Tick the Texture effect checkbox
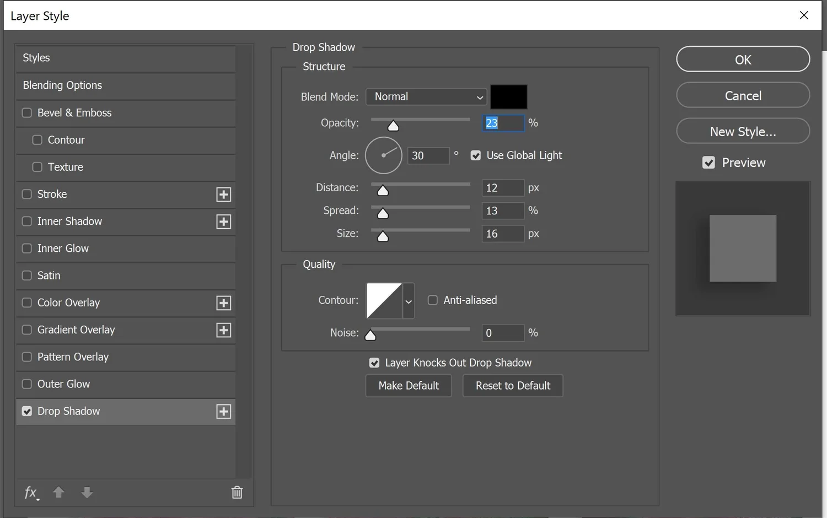Screen dimensions: 827x518 pos(37,167)
